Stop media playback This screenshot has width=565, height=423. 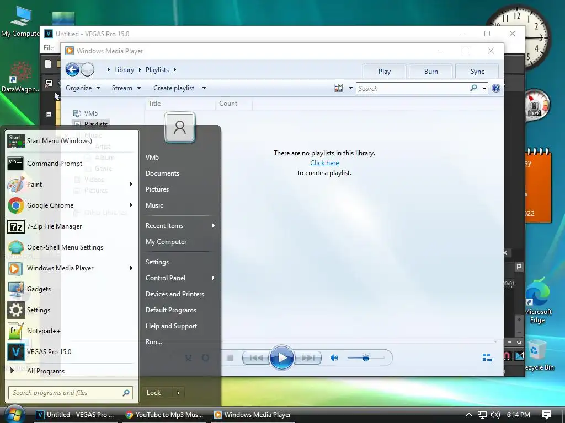[230, 358]
